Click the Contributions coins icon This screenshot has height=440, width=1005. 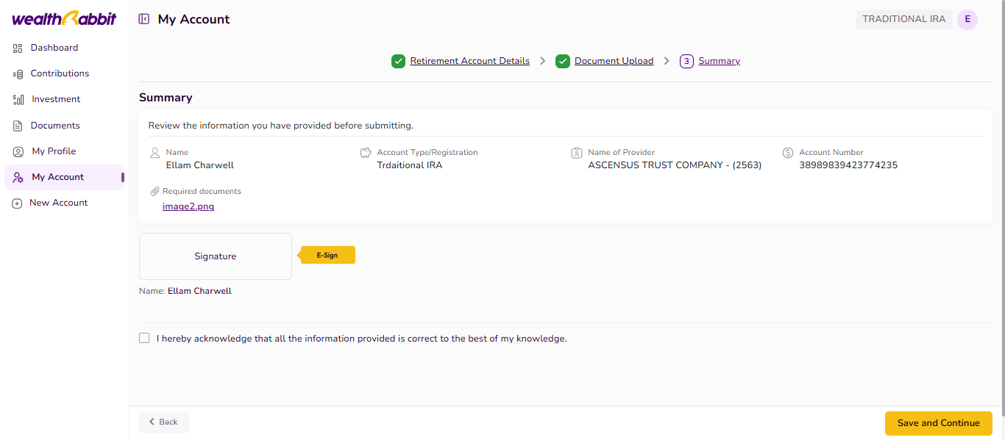(18, 74)
